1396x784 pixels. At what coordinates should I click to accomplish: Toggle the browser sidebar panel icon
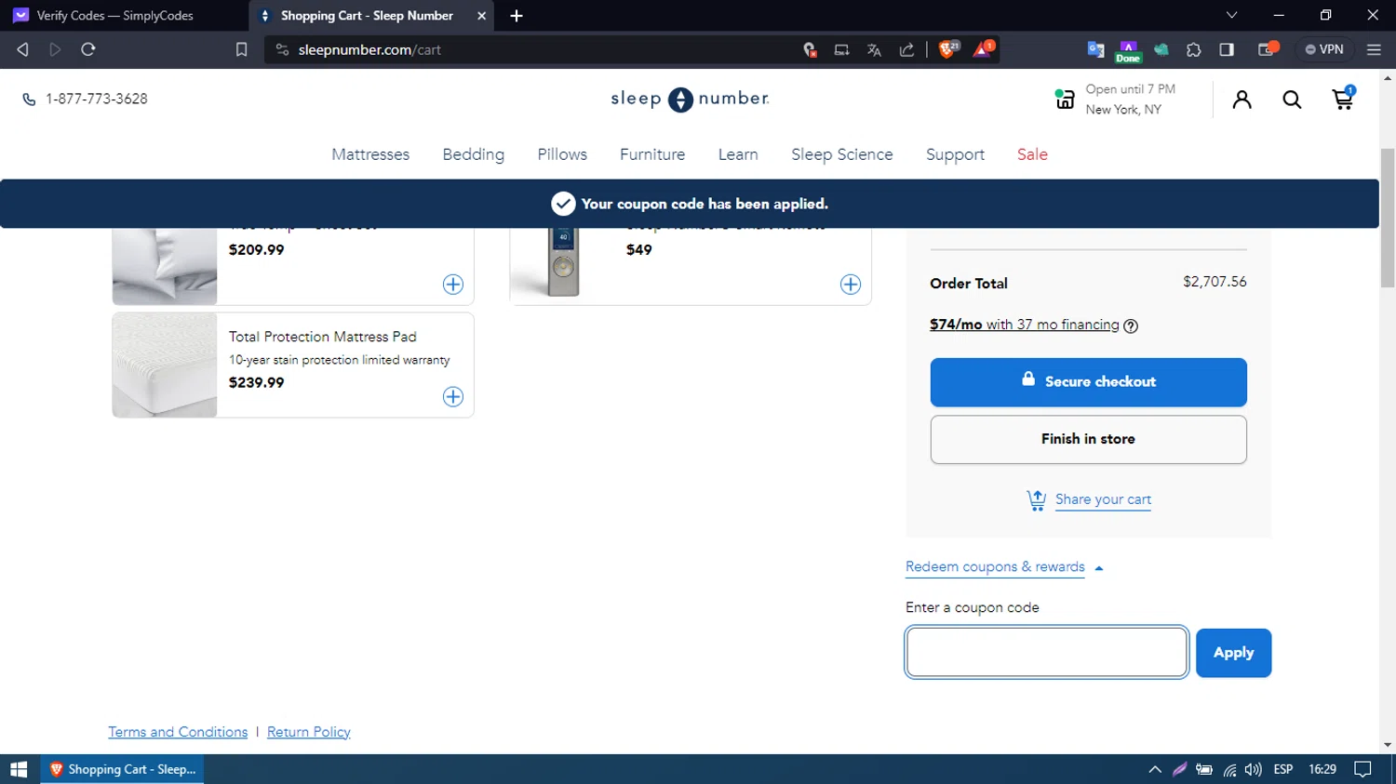(x=1227, y=50)
